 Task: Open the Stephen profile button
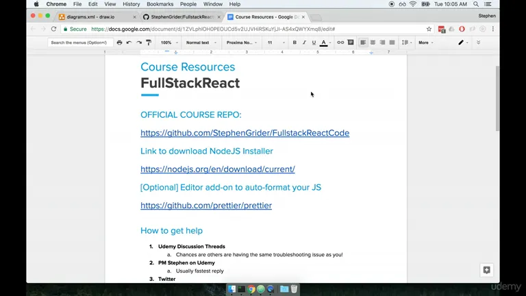[x=487, y=16]
